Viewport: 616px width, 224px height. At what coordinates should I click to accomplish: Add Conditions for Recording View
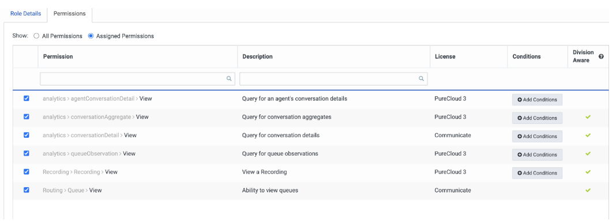537,173
